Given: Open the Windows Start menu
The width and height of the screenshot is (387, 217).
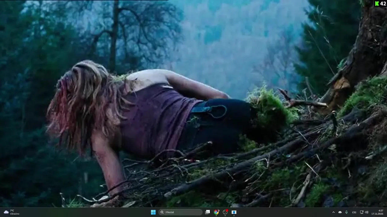Looking at the screenshot, I should point(153,212).
